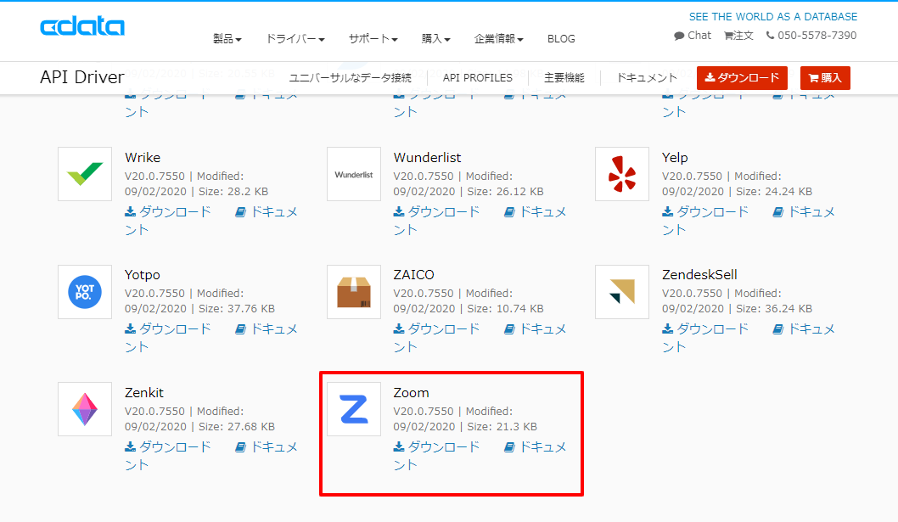The image size is (898, 522).
Task: Download the Wunderlist API profile
Action: click(436, 212)
